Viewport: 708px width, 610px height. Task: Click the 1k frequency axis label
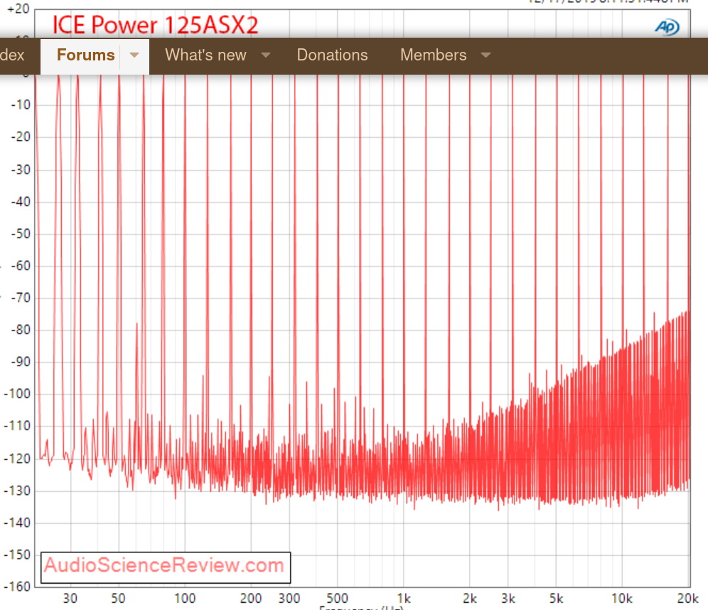[404, 598]
